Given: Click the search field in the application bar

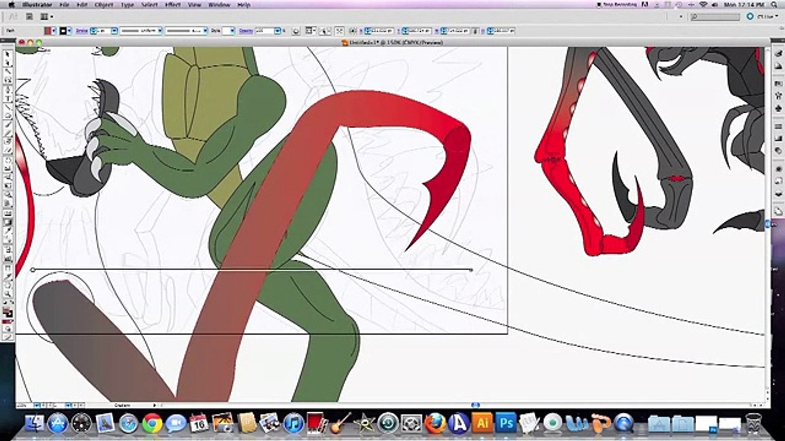Looking at the screenshot, I should (x=715, y=17).
